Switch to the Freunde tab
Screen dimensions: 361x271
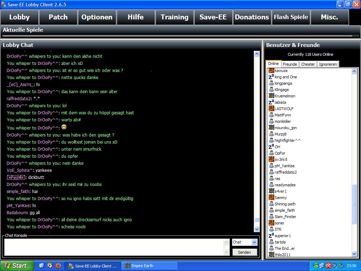[290, 64]
